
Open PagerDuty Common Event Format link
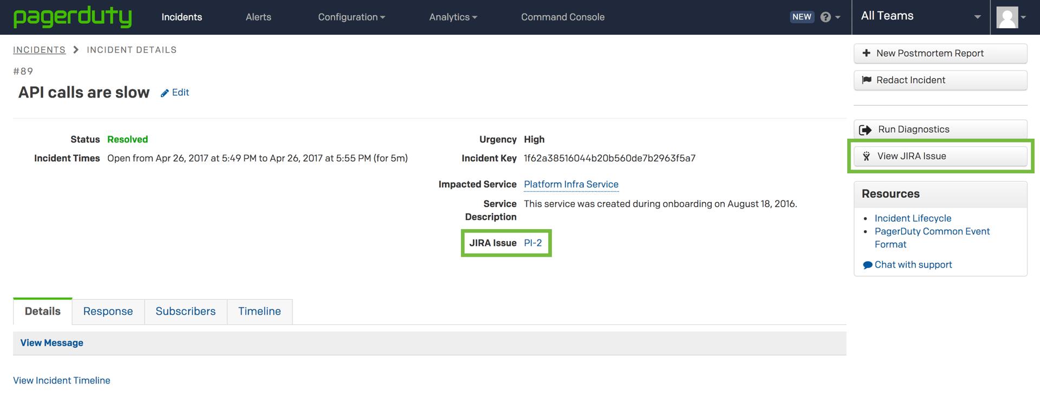[932, 238]
